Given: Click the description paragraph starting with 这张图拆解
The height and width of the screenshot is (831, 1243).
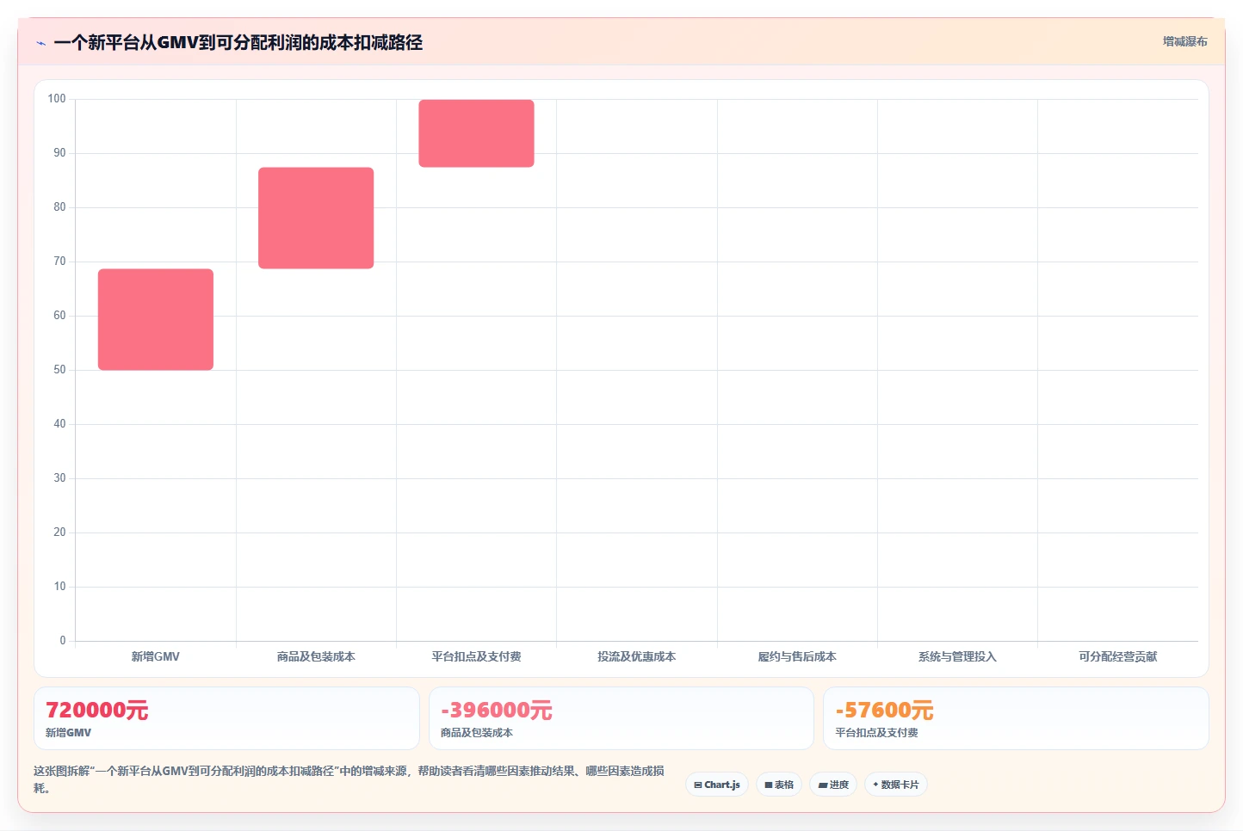Looking at the screenshot, I should [x=349, y=779].
